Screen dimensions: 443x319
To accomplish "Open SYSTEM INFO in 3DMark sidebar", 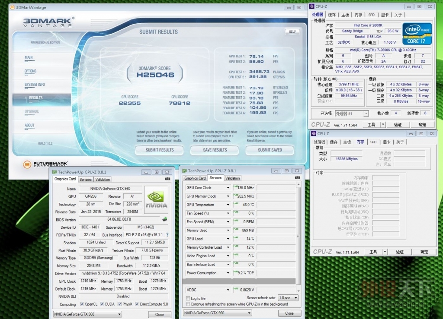I will pos(35,85).
